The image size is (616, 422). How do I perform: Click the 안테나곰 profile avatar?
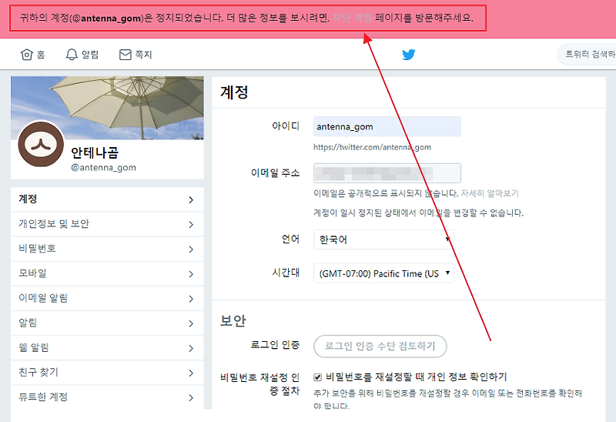[x=41, y=144]
